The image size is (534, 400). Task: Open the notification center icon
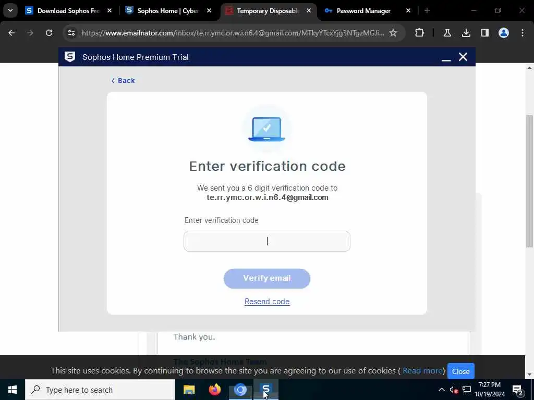click(518, 390)
